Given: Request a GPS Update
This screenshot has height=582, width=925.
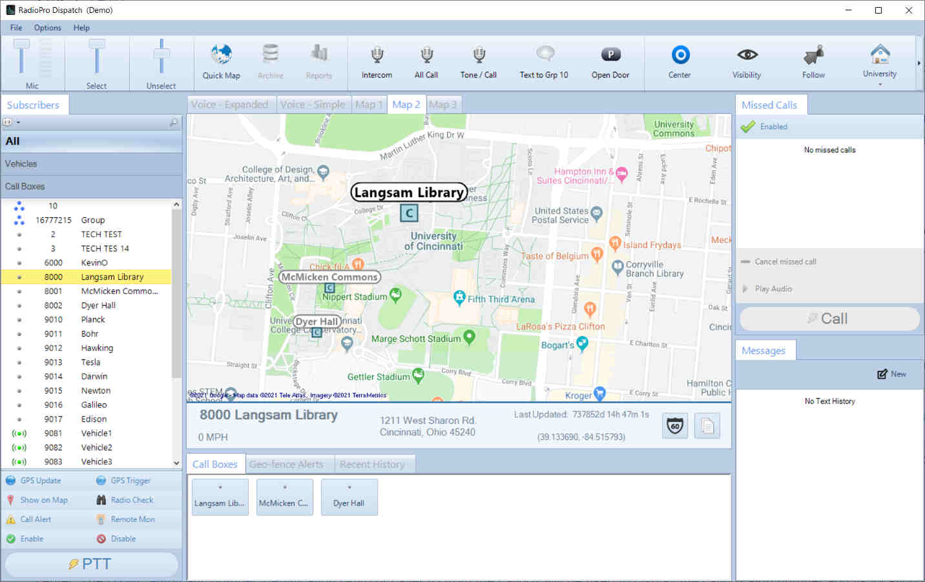Looking at the screenshot, I should point(34,481).
